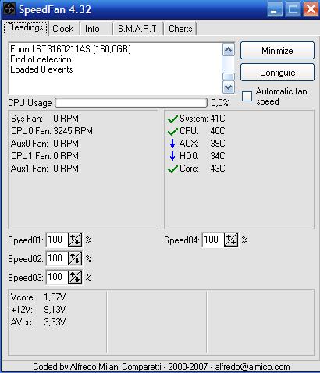Click the green checkmark next to Core temperature
This screenshot has width=320, height=373.
click(172, 169)
